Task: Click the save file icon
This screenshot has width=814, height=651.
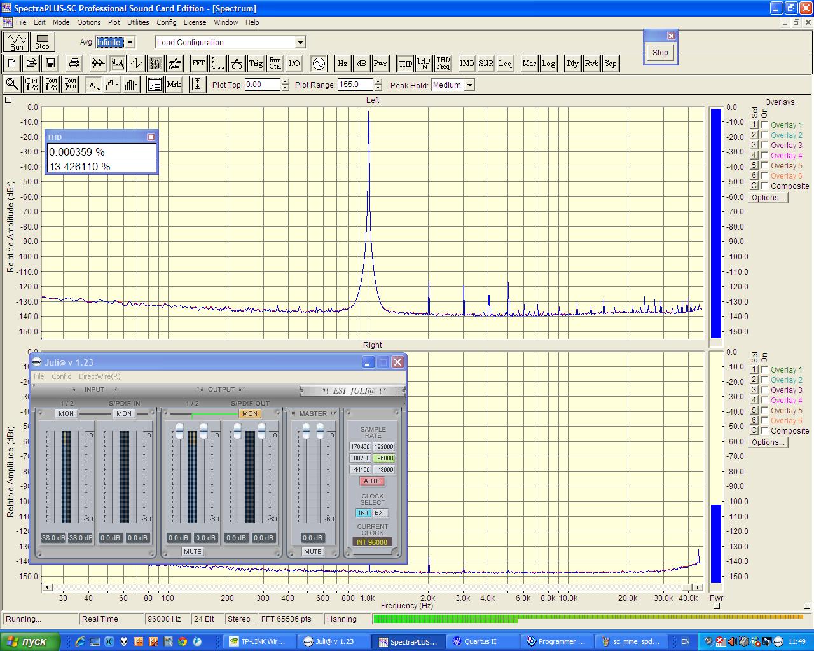Action: 50,64
